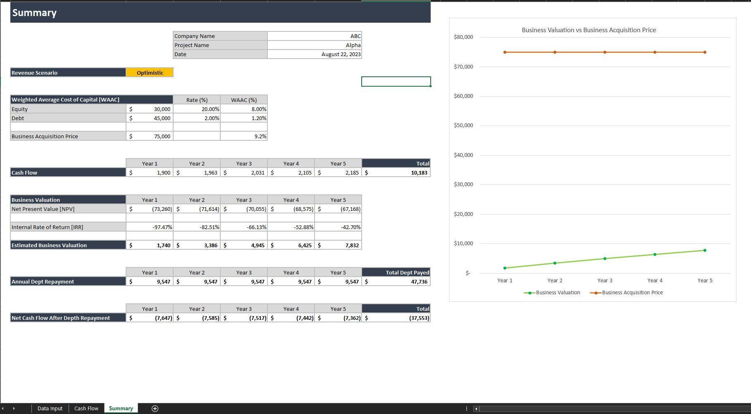Click the tab bar resize dots handle

coord(467,409)
